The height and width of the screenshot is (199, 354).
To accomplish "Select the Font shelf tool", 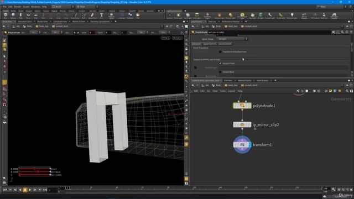I will click(102, 15).
